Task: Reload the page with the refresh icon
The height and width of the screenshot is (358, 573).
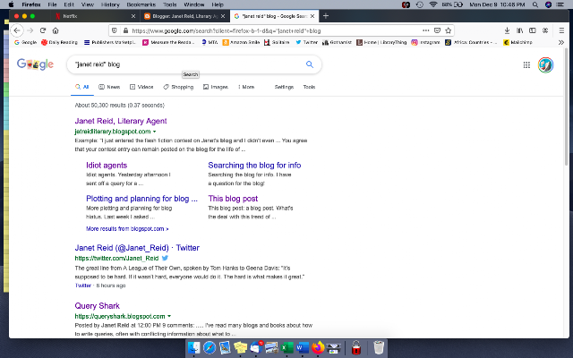Action: point(43,30)
